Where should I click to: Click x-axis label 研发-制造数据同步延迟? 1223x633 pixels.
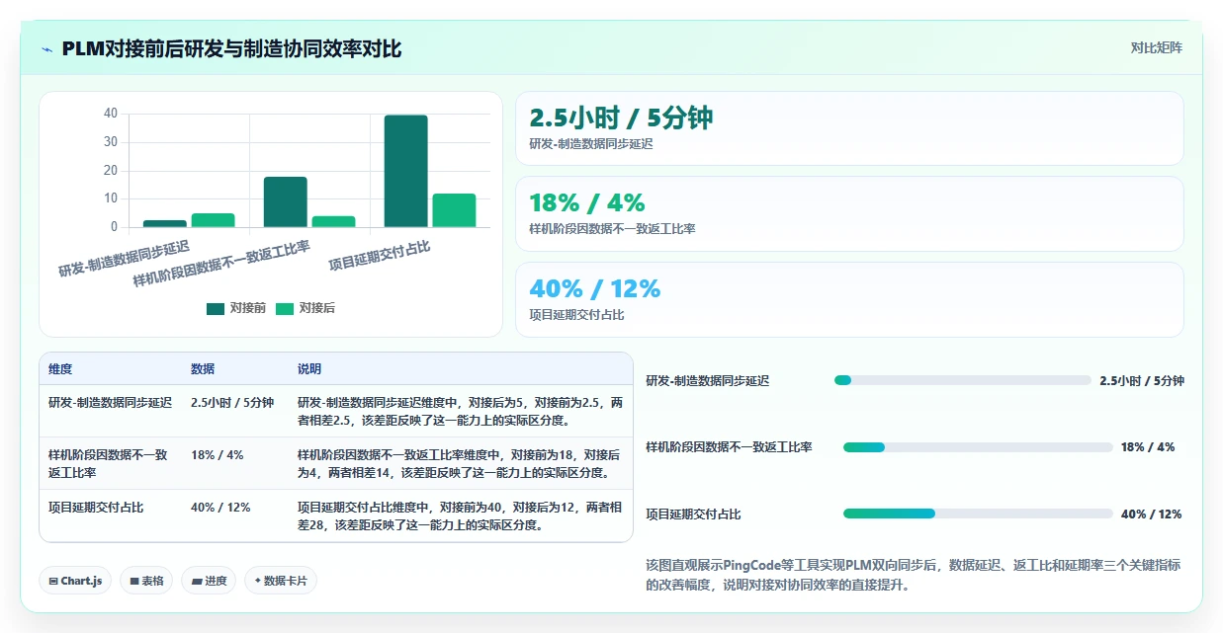125,258
